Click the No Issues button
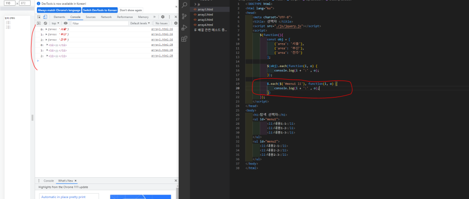The width and height of the screenshot is (469, 199). (x=162, y=23)
